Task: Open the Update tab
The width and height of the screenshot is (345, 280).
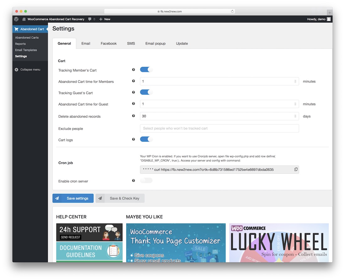Action: pyautogui.click(x=182, y=44)
